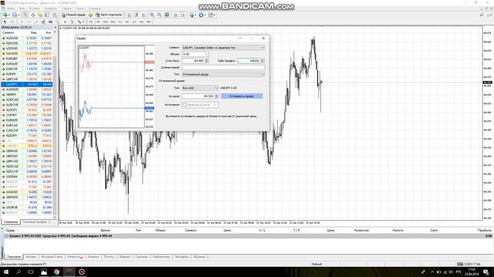
Task: Select the Text (A) drawing tool
Action: coord(65,22)
